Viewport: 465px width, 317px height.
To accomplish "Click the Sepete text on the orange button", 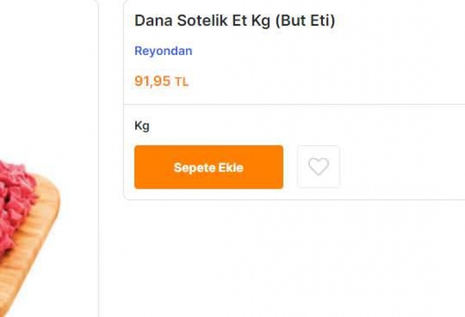I will click(x=193, y=168).
